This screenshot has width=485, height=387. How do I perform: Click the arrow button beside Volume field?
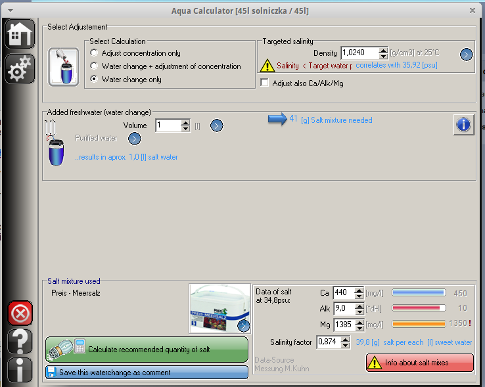(x=217, y=125)
